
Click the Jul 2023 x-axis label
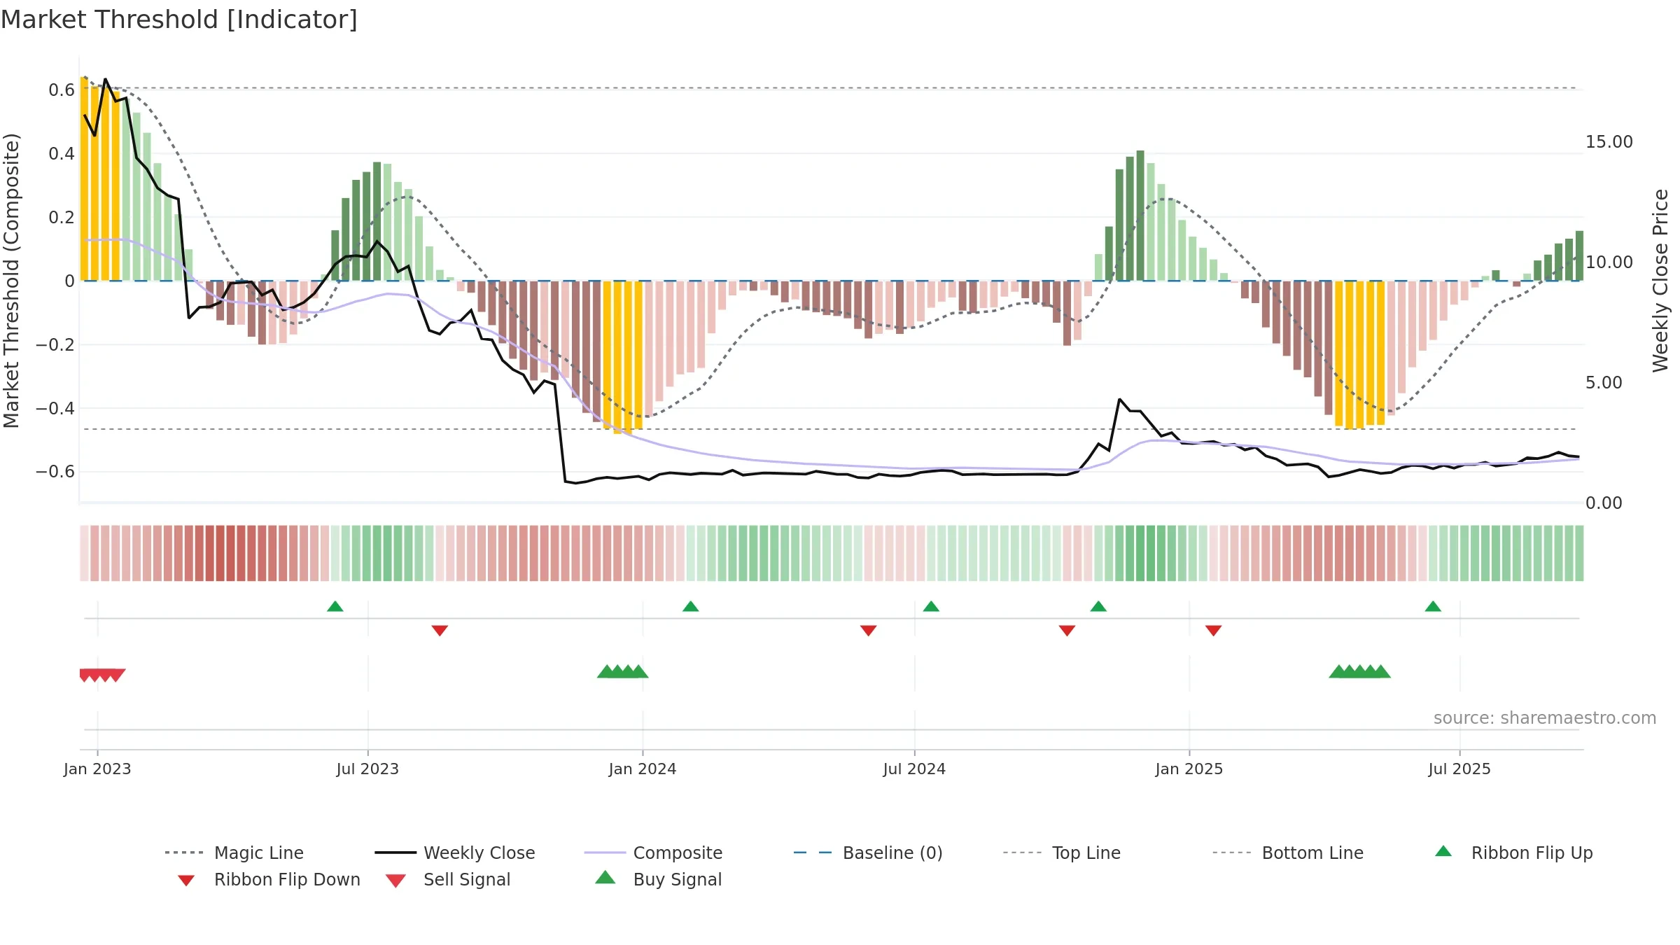tap(367, 769)
